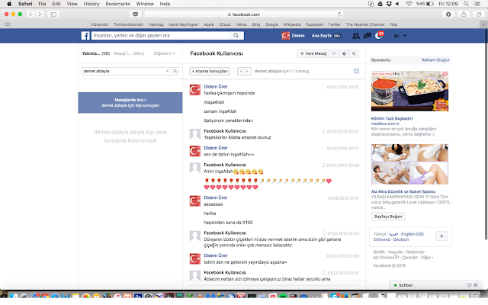Click the Reklam Oluştur link
Image resolution: width=488 pixels, height=305 pixels.
(435, 60)
